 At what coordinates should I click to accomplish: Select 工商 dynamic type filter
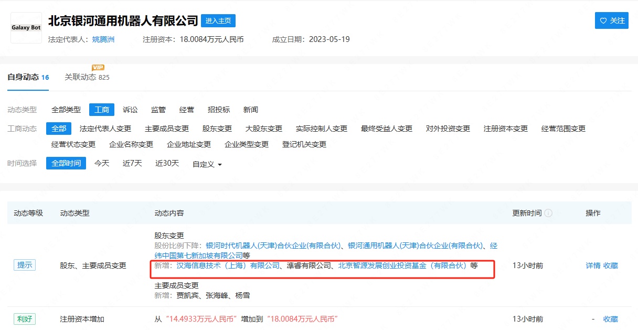[x=102, y=110]
